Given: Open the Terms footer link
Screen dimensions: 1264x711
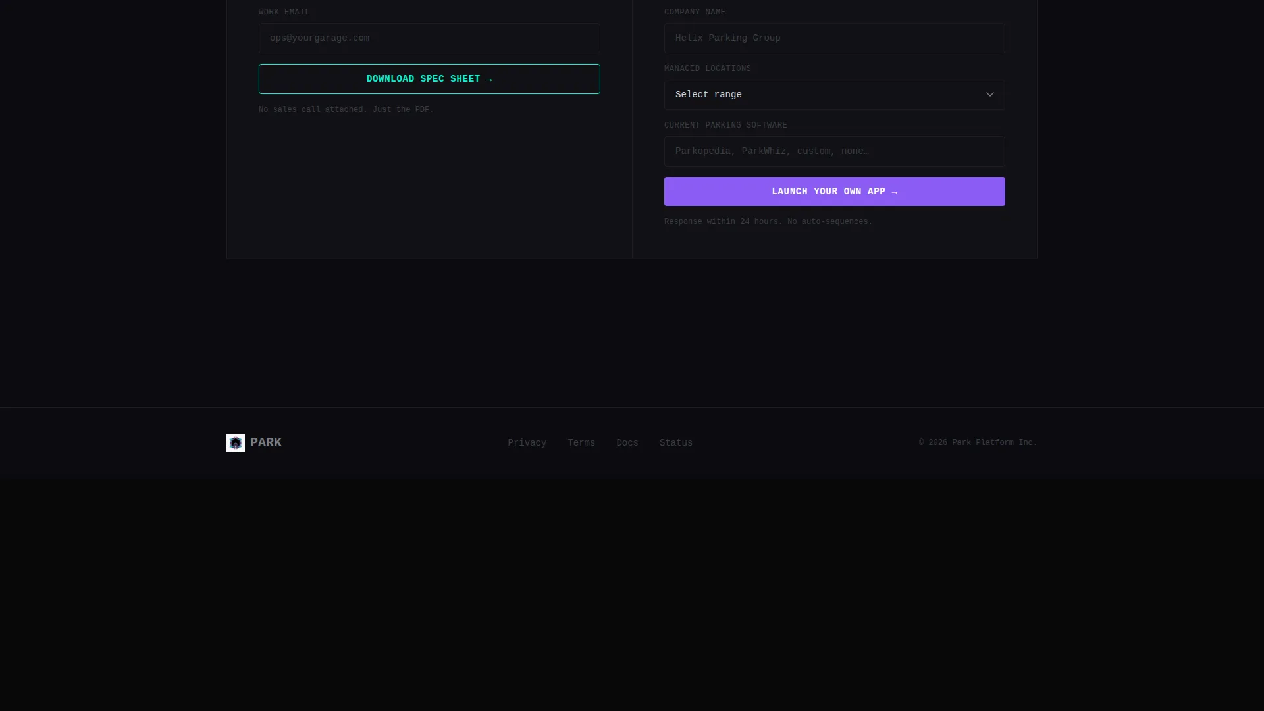Looking at the screenshot, I should [581, 443].
